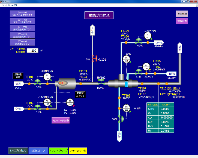Open テーマ1 プロセス全体物質収支 view
Viewport: 198px width, 158px height.
coord(22,14)
